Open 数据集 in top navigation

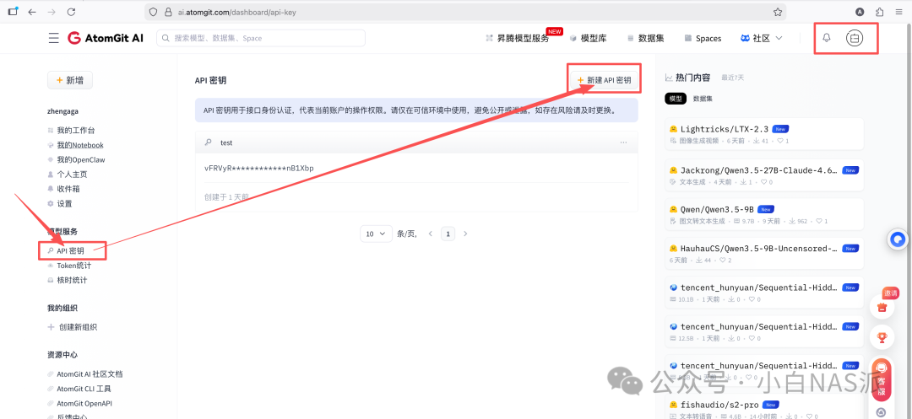click(646, 38)
